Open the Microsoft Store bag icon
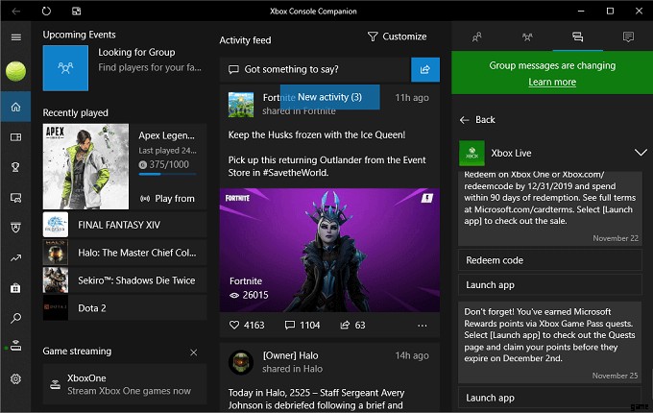653x413 pixels. coord(15,287)
